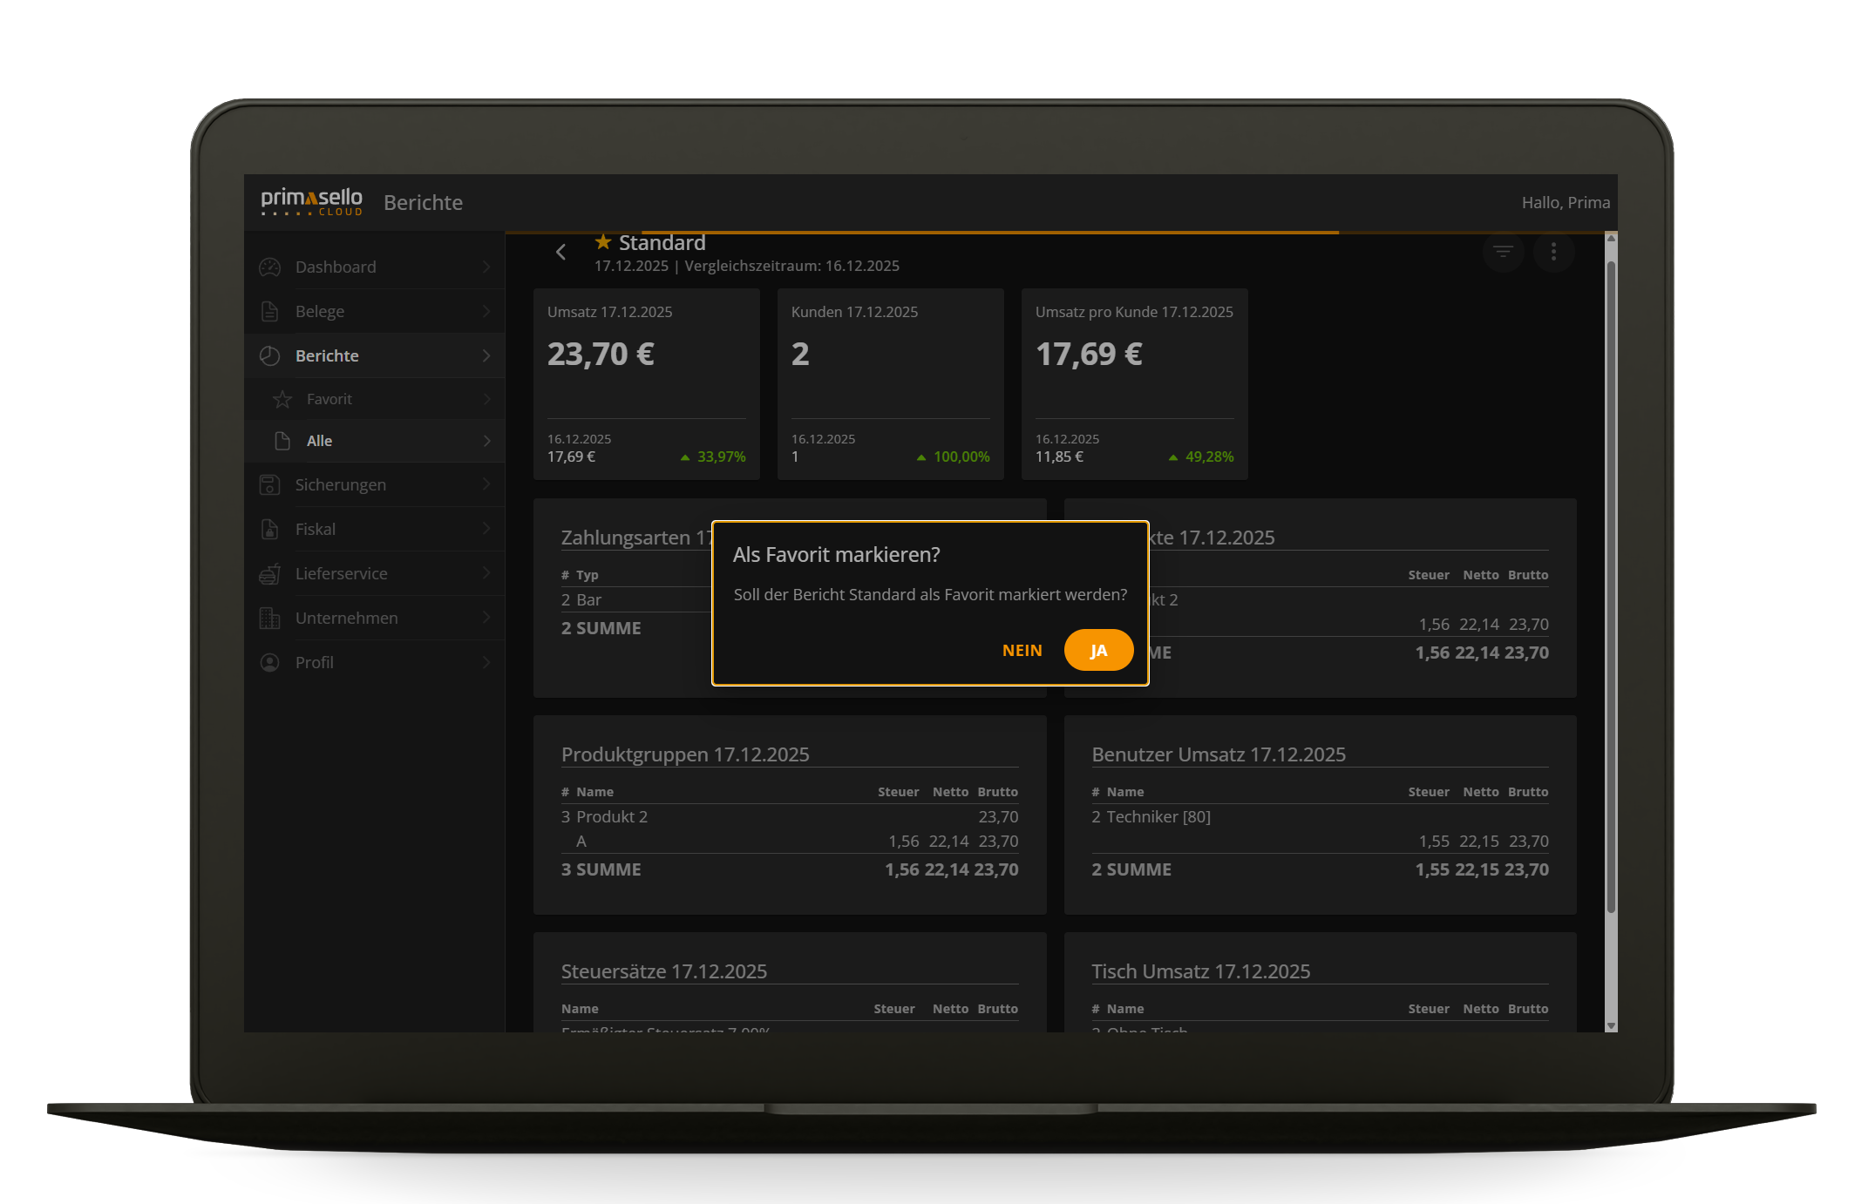This screenshot has height=1204, width=1868.
Task: Click the primasello cloud logo
Action: point(311,202)
